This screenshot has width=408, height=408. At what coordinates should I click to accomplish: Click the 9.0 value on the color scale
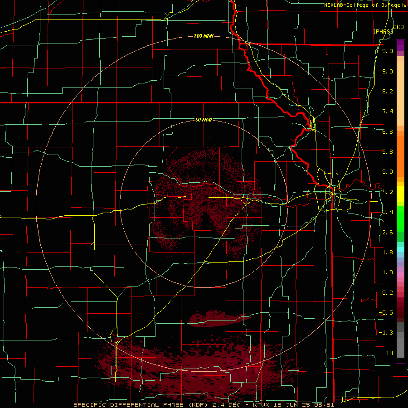pyautogui.click(x=388, y=71)
